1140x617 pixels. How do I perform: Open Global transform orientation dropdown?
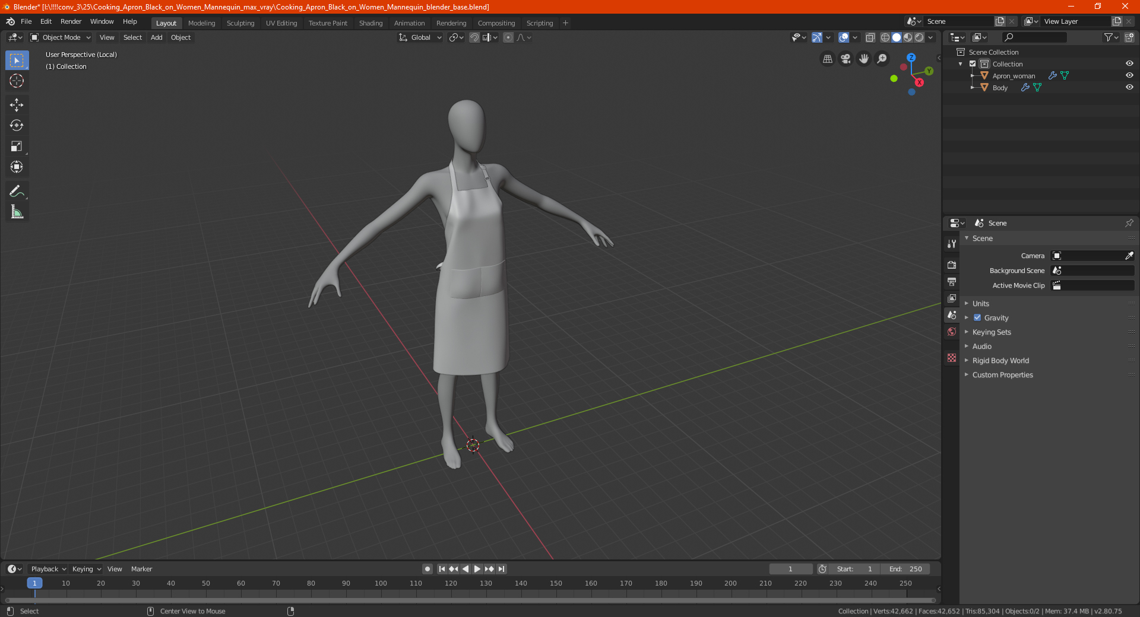click(x=420, y=37)
